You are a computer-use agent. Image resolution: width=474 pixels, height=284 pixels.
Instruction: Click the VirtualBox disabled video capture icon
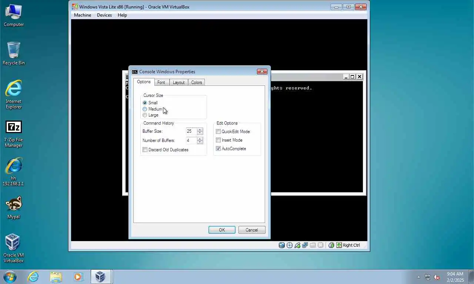pyautogui.click(x=321, y=245)
